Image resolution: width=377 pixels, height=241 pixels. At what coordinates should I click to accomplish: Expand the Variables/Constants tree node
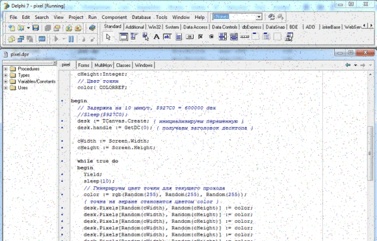(6, 81)
